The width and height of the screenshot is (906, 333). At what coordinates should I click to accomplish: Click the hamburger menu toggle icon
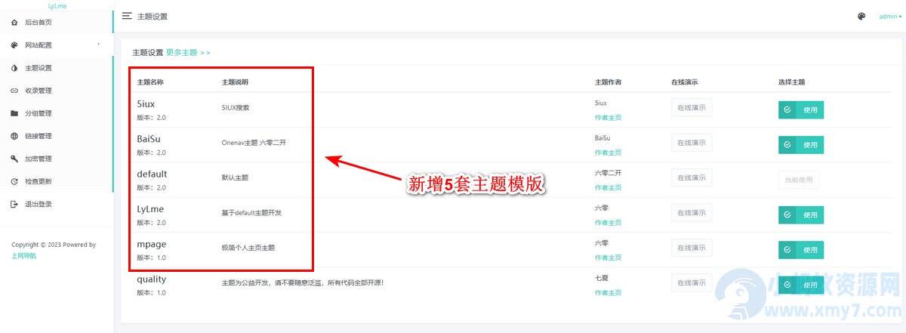tap(127, 16)
